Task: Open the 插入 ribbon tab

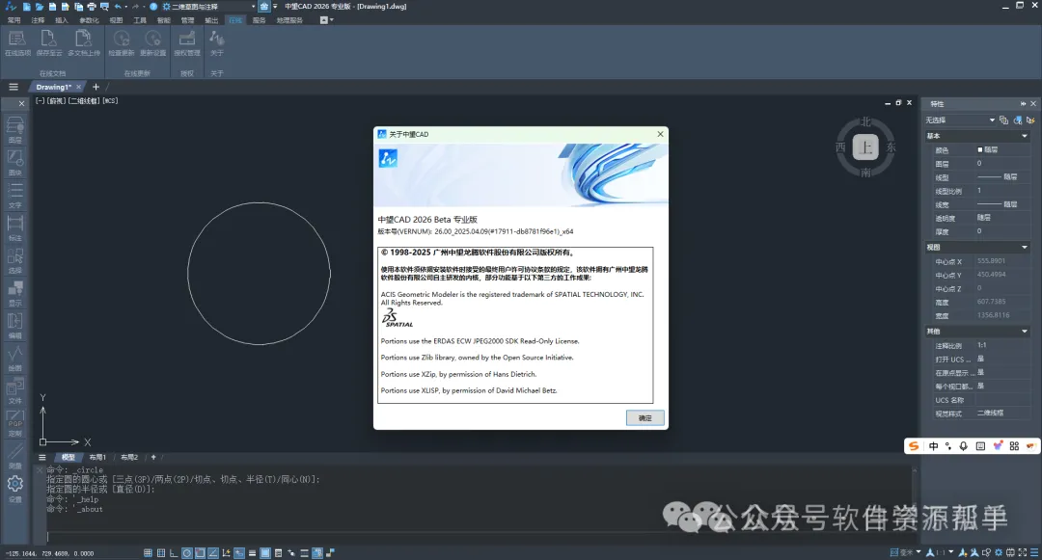Action: pos(62,20)
